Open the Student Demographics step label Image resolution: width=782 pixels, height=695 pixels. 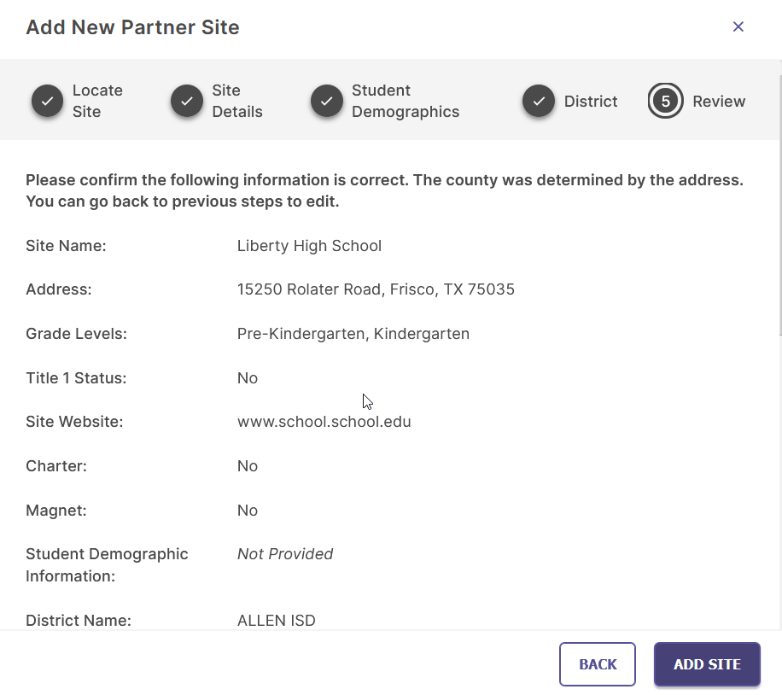pyautogui.click(x=406, y=102)
